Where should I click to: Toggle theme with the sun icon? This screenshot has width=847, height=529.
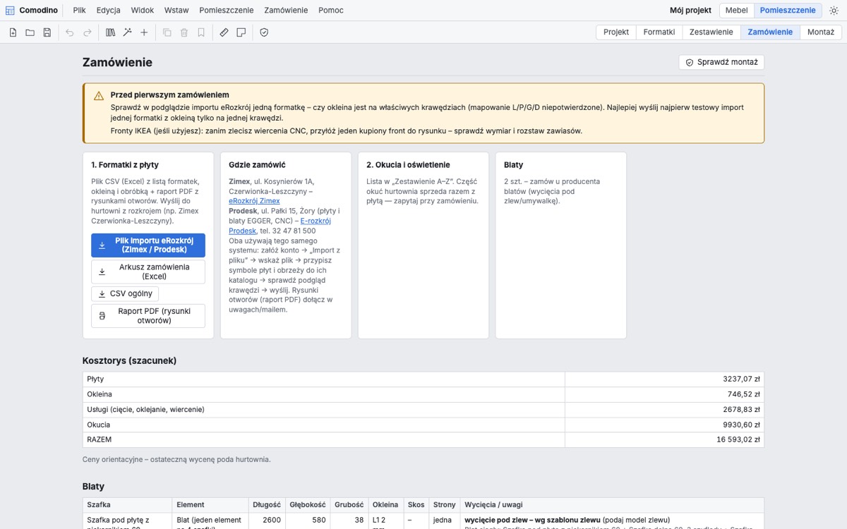(x=834, y=11)
